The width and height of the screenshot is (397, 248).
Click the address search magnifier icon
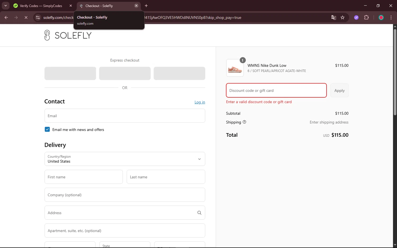click(199, 213)
